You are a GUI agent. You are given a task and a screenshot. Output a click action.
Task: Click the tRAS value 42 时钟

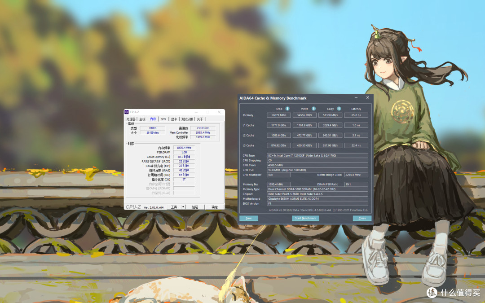pos(184,171)
